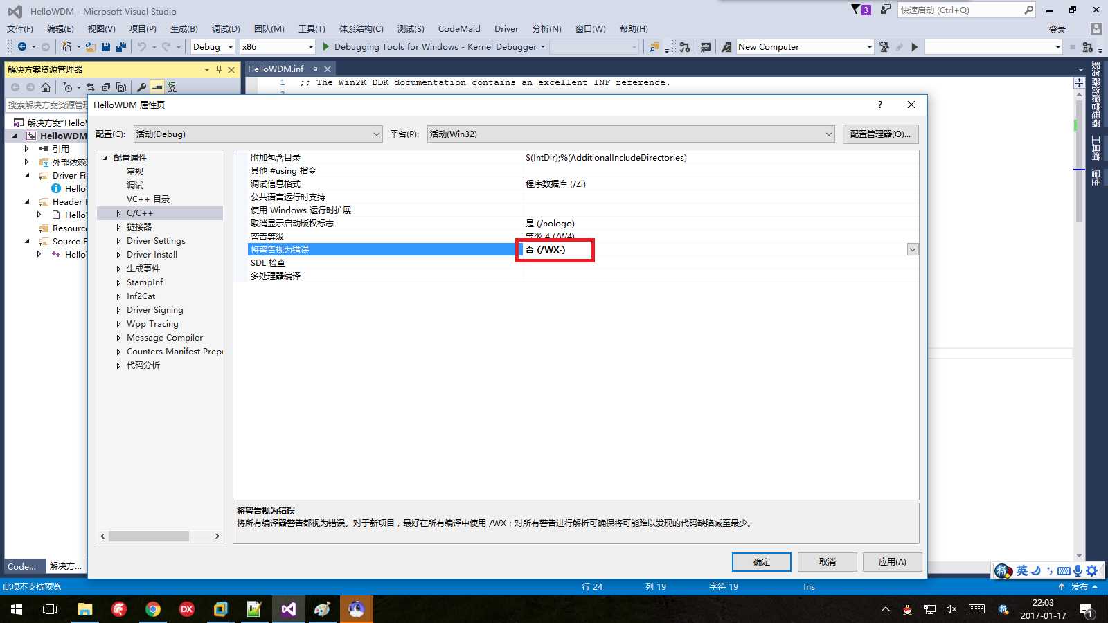Image resolution: width=1108 pixels, height=623 pixels.
Task: Click the pending changes filter clock icon
Action: click(x=68, y=87)
